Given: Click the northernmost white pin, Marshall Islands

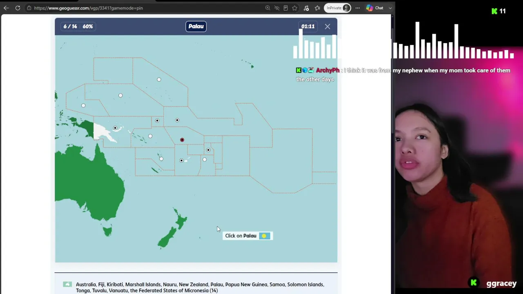Looking at the screenshot, I should click(x=159, y=80).
